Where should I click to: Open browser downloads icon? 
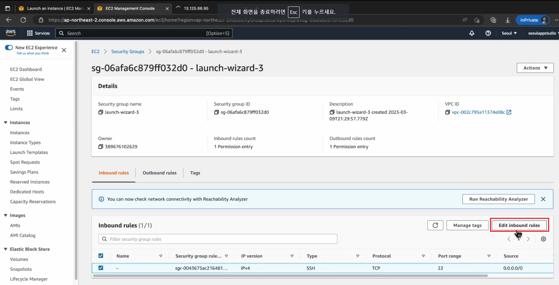(507, 20)
